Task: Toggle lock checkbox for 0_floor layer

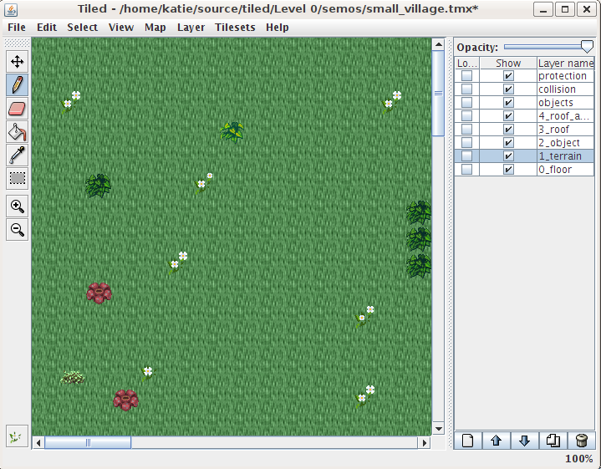Action: pyautogui.click(x=466, y=170)
